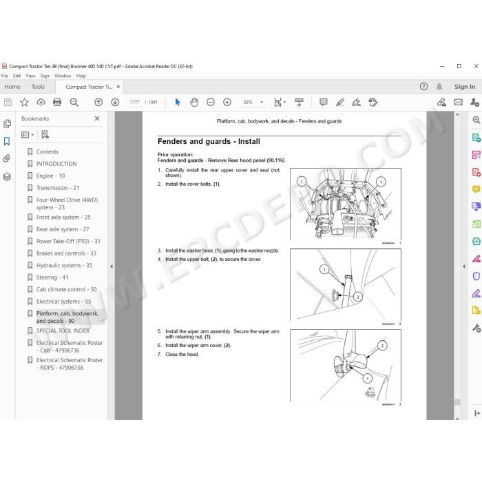
Task: Jump to Transmission - 21 bookmark
Action: point(58,188)
